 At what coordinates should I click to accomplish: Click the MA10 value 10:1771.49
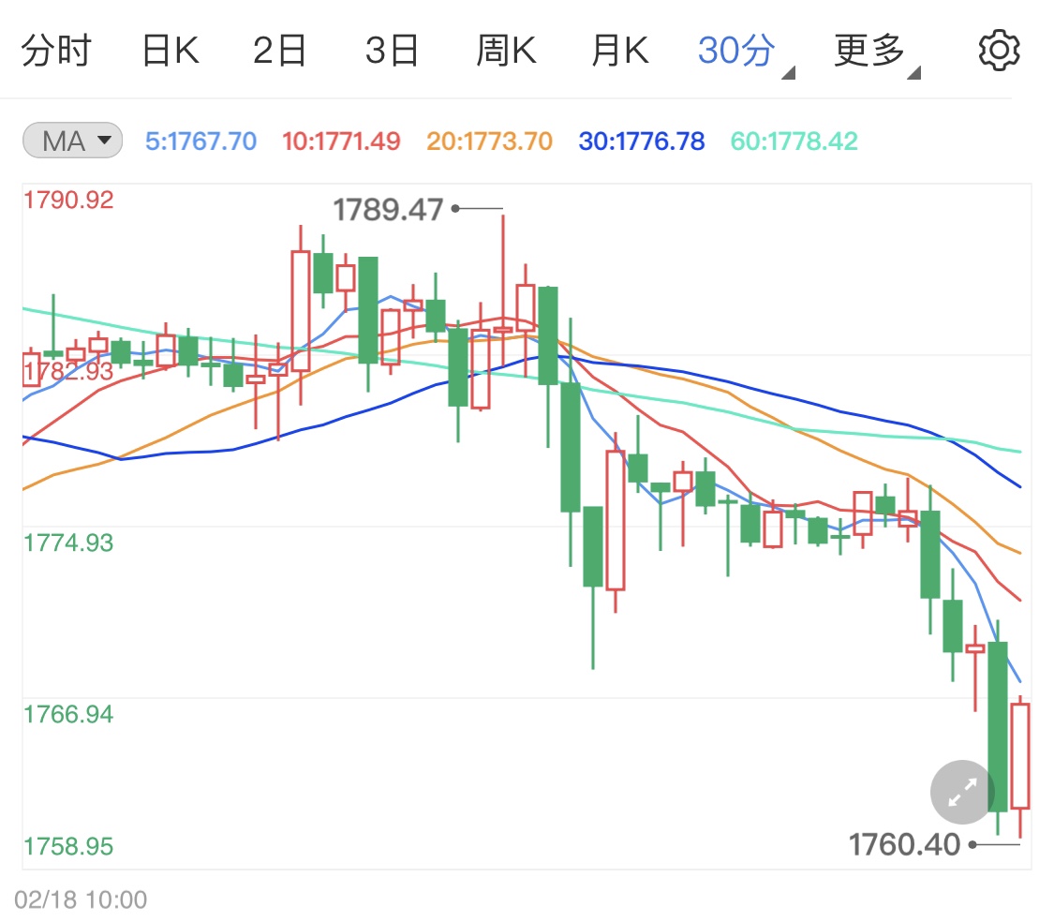341,141
